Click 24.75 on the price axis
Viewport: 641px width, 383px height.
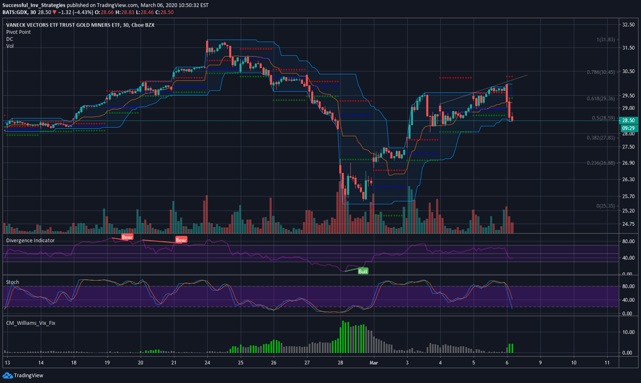[x=629, y=224]
